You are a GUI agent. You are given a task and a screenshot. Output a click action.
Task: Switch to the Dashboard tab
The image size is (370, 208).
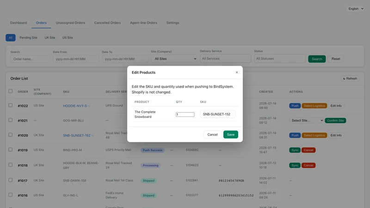point(18,23)
